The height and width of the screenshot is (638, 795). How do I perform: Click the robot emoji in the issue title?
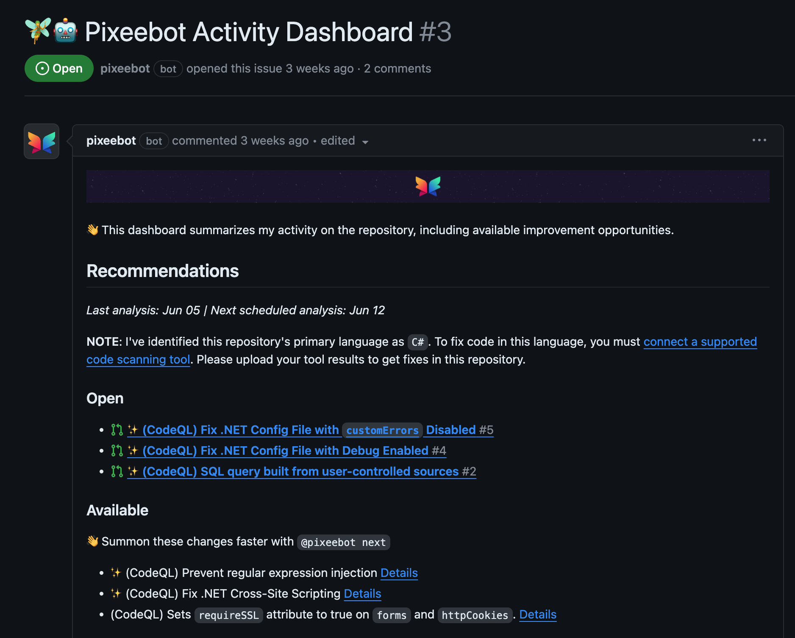coord(65,31)
